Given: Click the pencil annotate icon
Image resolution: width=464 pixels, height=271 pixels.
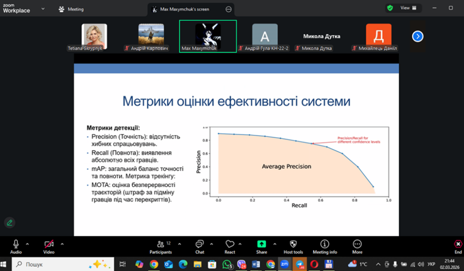Looking at the screenshot, I should tap(9, 223).
